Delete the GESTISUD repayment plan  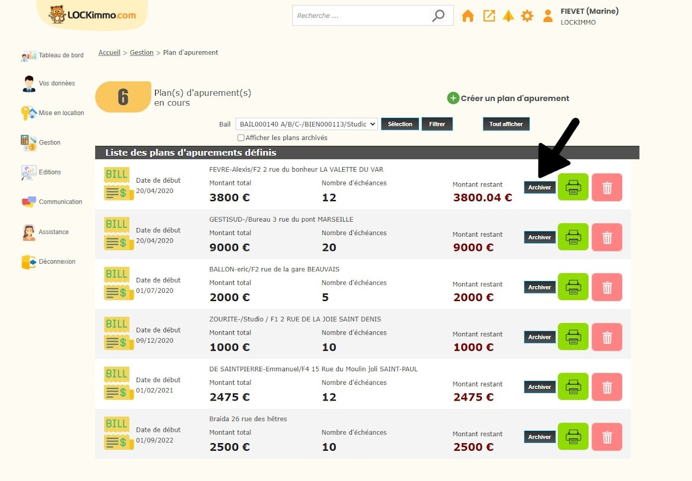pyautogui.click(x=607, y=237)
